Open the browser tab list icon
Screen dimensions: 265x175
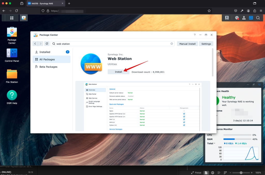click(22, 3)
